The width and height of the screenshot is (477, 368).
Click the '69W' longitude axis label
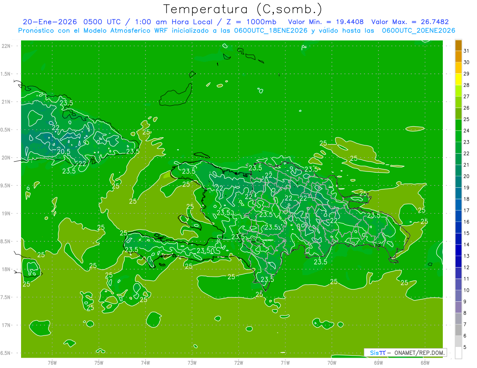378,362
